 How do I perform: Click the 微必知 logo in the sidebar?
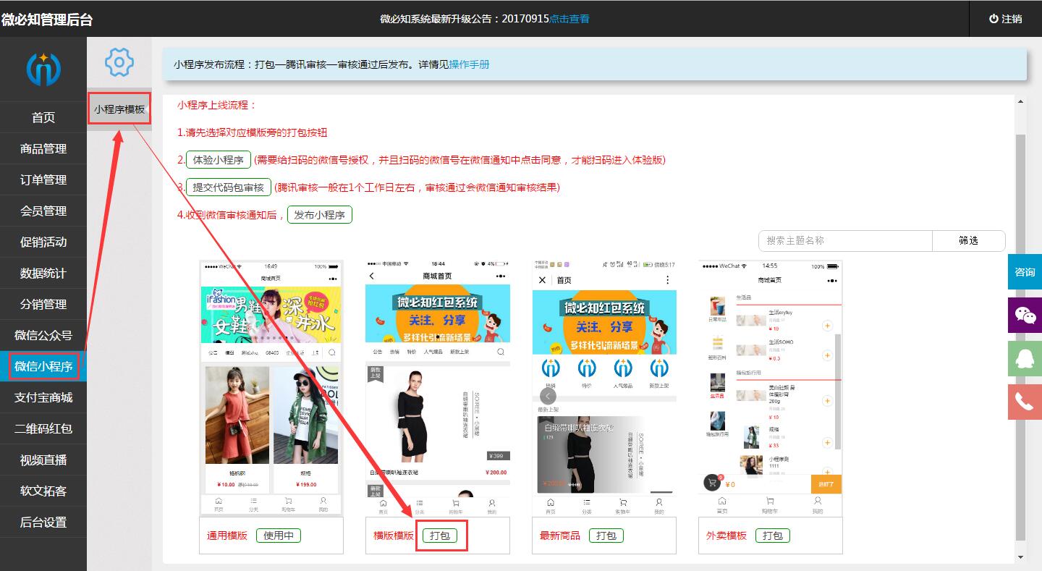43,69
